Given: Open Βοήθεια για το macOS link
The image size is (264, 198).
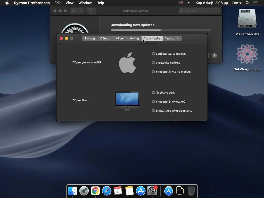Looking at the screenshot, I should tap(169, 54).
